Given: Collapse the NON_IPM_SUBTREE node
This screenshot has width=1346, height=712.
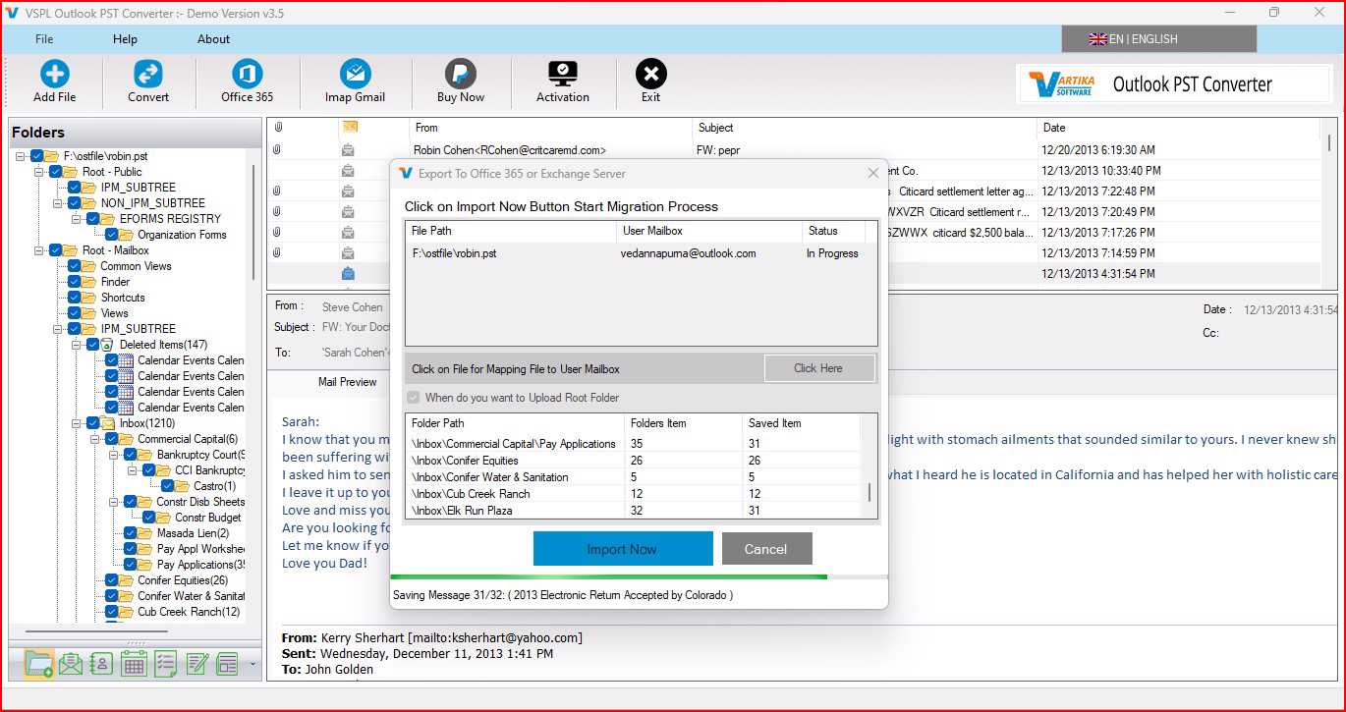Looking at the screenshot, I should click(58, 203).
